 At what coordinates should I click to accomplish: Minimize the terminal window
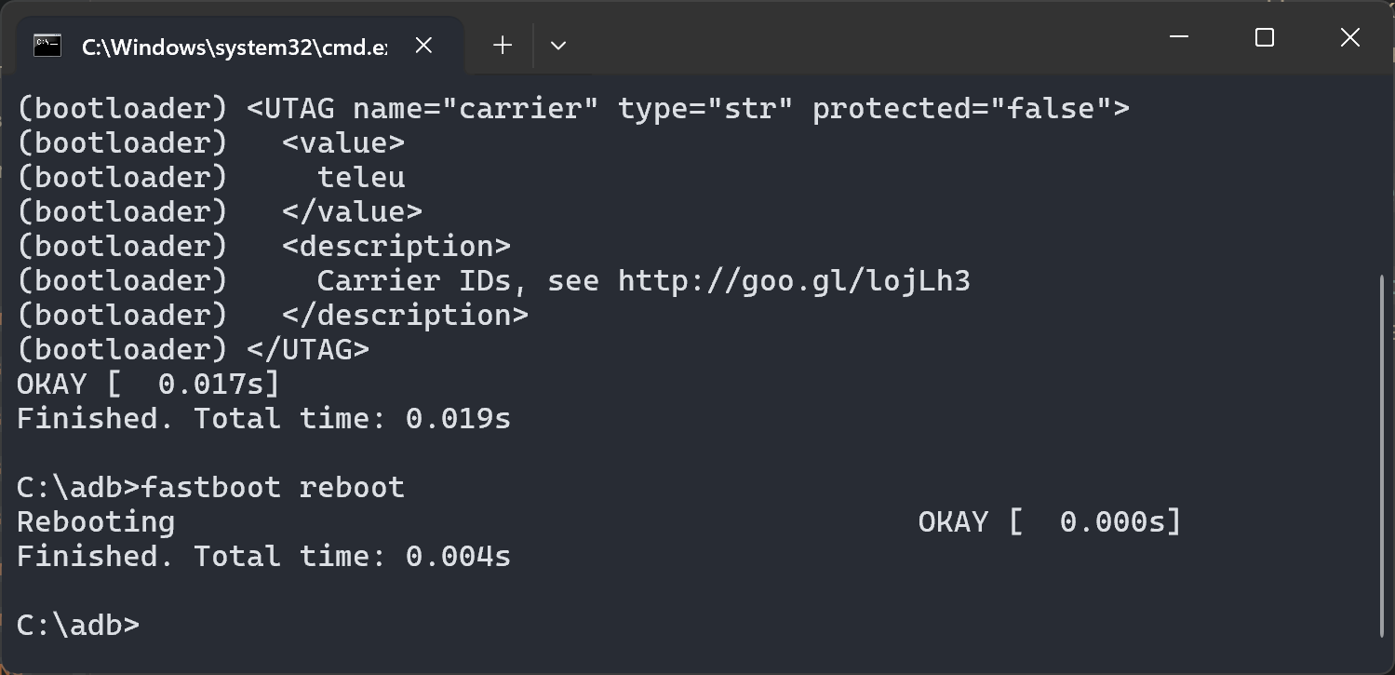point(1179,37)
